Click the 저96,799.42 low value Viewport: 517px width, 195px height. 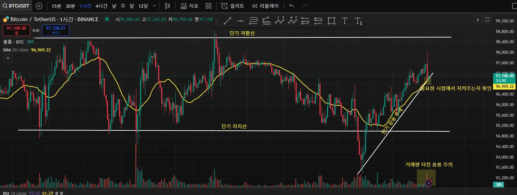[x=180, y=19]
